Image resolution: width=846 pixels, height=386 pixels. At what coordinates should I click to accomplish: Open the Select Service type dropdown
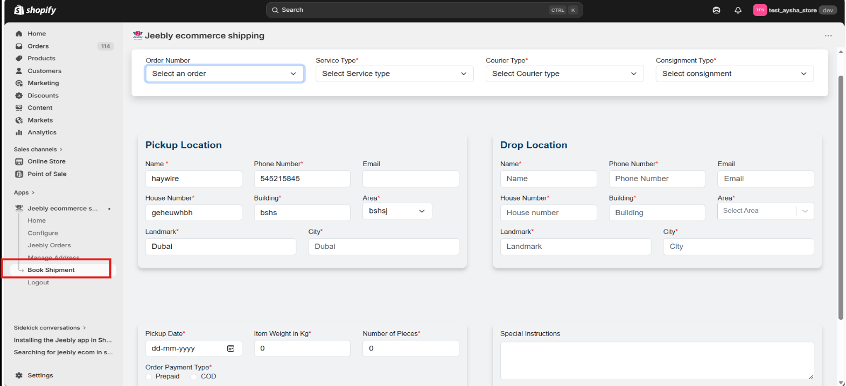(x=394, y=74)
